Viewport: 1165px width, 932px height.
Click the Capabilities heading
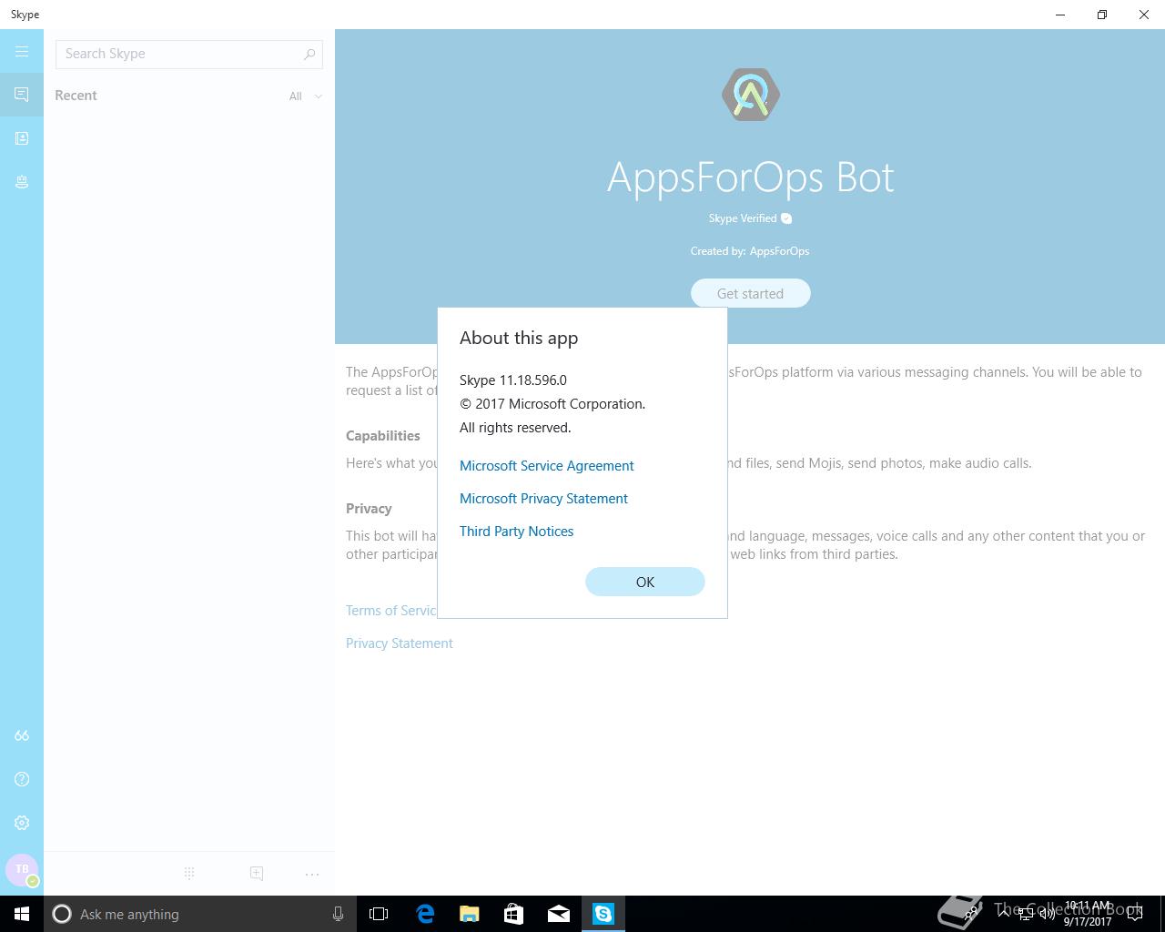pos(383,436)
